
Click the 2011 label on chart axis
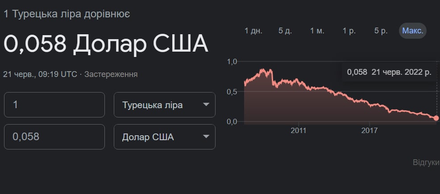tap(298, 130)
